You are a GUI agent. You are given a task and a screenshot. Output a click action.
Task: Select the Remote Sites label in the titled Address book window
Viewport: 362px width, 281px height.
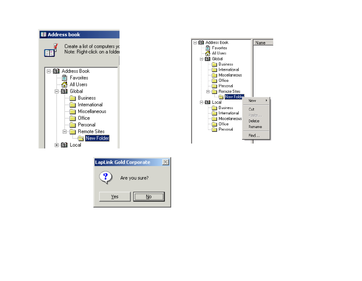point(91,131)
